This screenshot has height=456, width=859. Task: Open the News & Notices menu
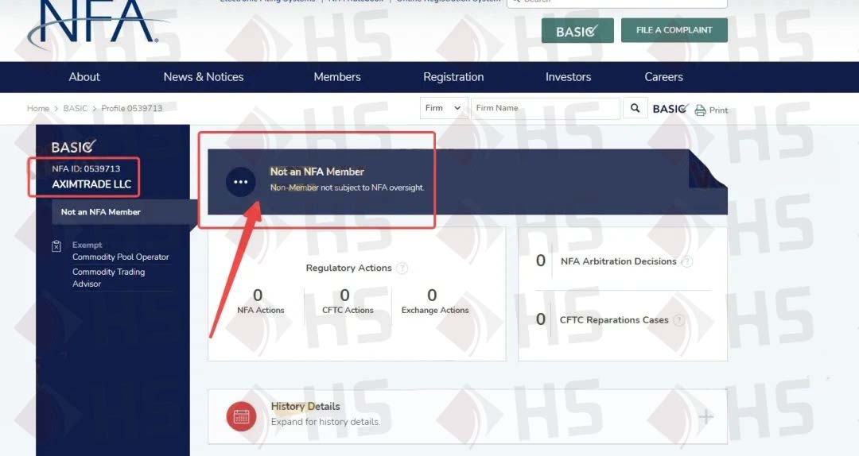(204, 77)
